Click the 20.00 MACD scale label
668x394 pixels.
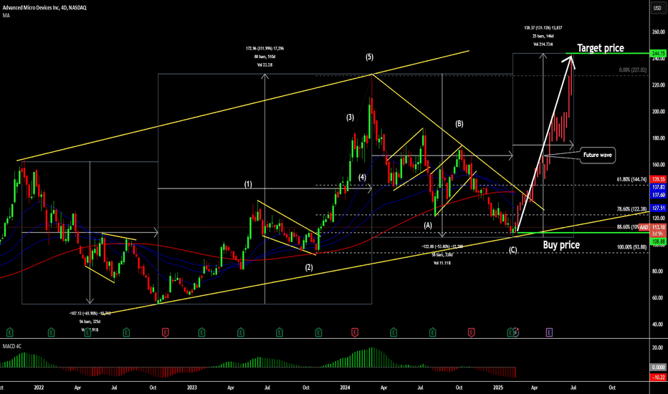tap(658, 347)
